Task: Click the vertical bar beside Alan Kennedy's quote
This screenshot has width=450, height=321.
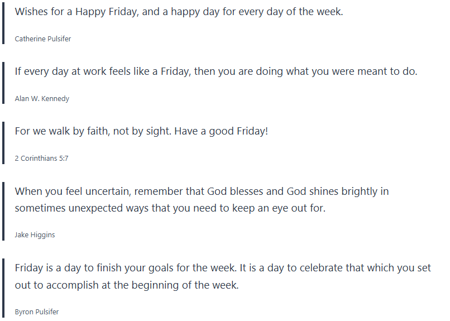Action: coord(3,83)
